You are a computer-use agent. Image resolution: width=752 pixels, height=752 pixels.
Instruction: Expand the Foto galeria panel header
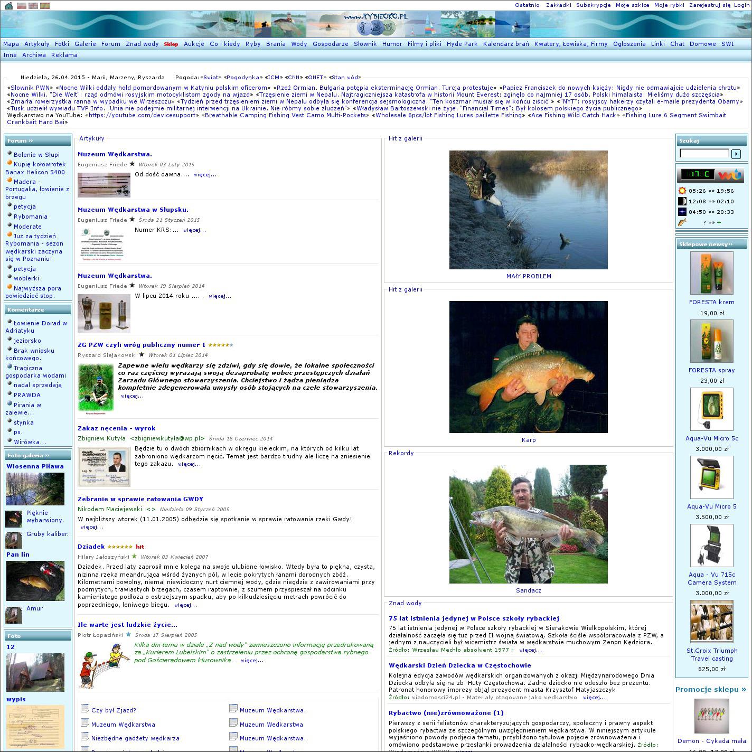pyautogui.click(x=37, y=455)
